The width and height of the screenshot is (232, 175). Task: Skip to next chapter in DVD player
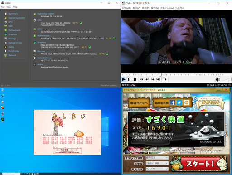[158, 79]
